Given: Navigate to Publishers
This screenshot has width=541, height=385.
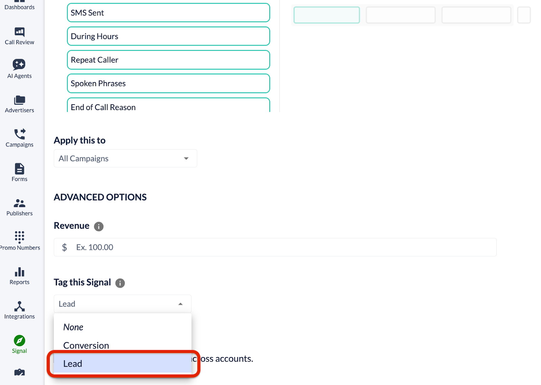Looking at the screenshot, I should click(x=20, y=207).
